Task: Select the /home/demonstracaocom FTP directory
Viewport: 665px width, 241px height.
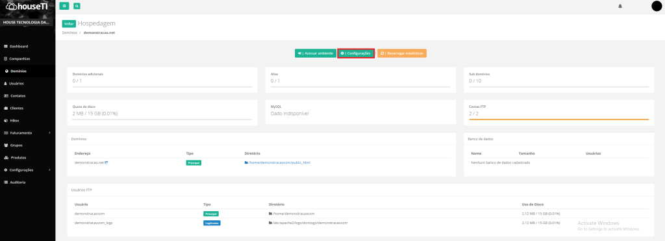Action: coord(292,214)
